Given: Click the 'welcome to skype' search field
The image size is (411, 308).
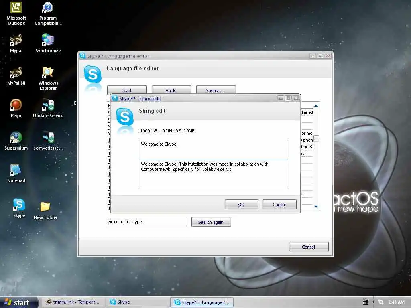Looking at the screenshot, I should pyautogui.click(x=147, y=222).
